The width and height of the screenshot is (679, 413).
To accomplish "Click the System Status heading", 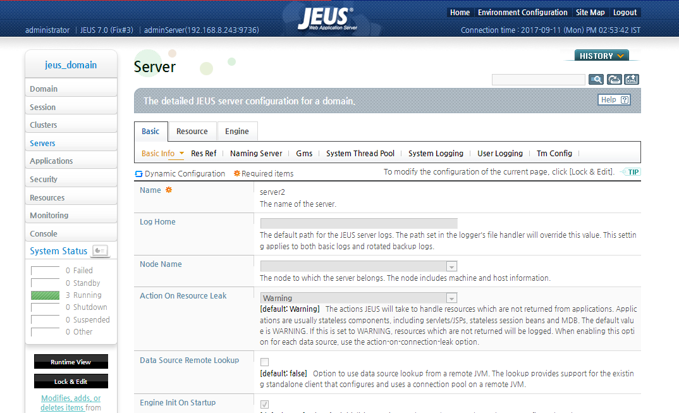I will 58,251.
